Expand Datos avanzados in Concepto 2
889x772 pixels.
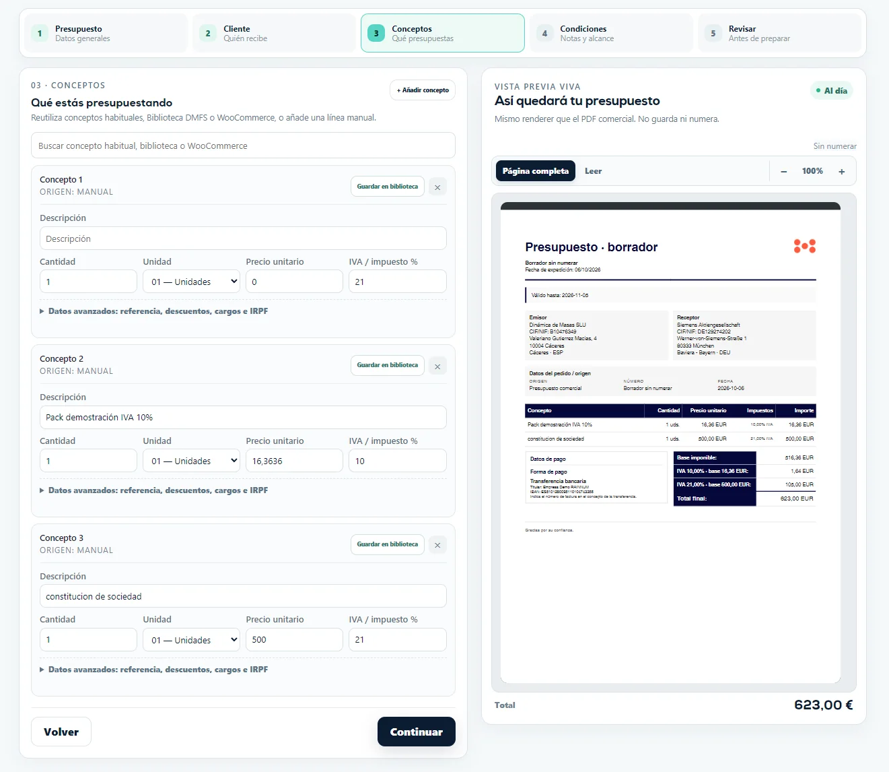point(154,490)
